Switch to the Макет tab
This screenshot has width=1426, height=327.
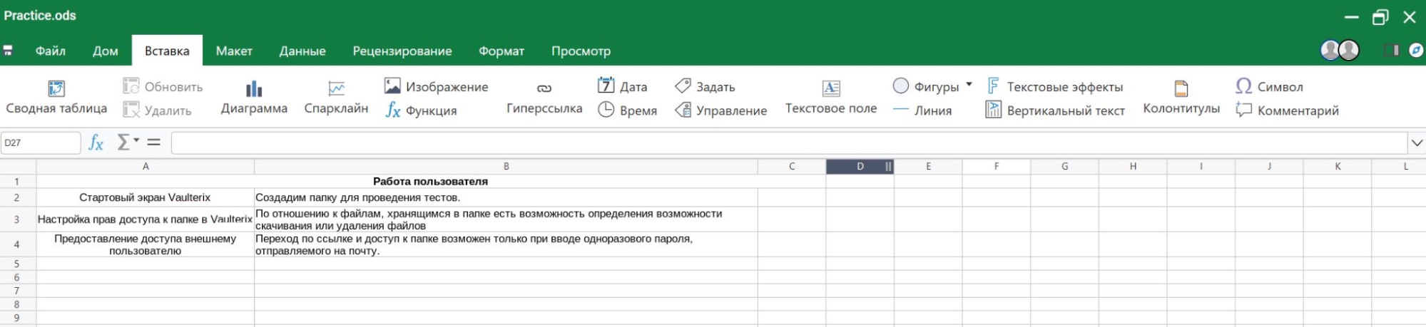[x=234, y=51]
